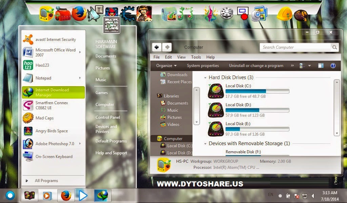The height and width of the screenshot is (203, 347).
Task: Open the View menu
Action: click(181, 57)
